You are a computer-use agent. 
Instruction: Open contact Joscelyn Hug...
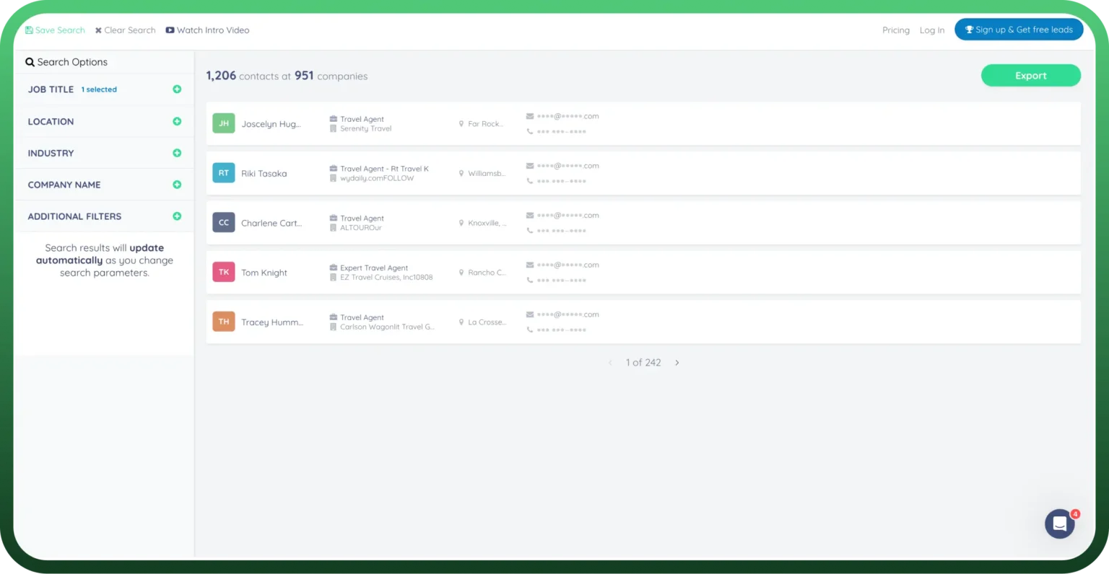point(271,124)
